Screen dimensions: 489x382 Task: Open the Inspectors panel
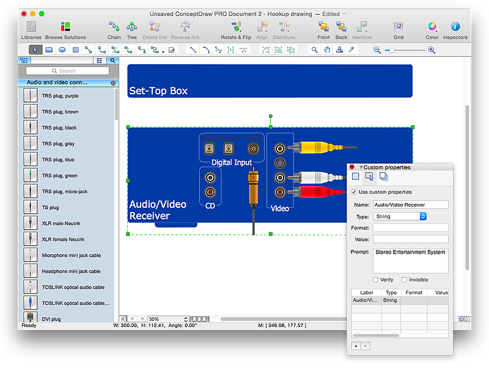coord(455,30)
